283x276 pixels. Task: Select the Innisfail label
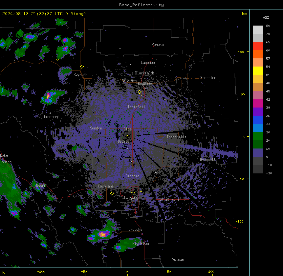tap(136, 107)
